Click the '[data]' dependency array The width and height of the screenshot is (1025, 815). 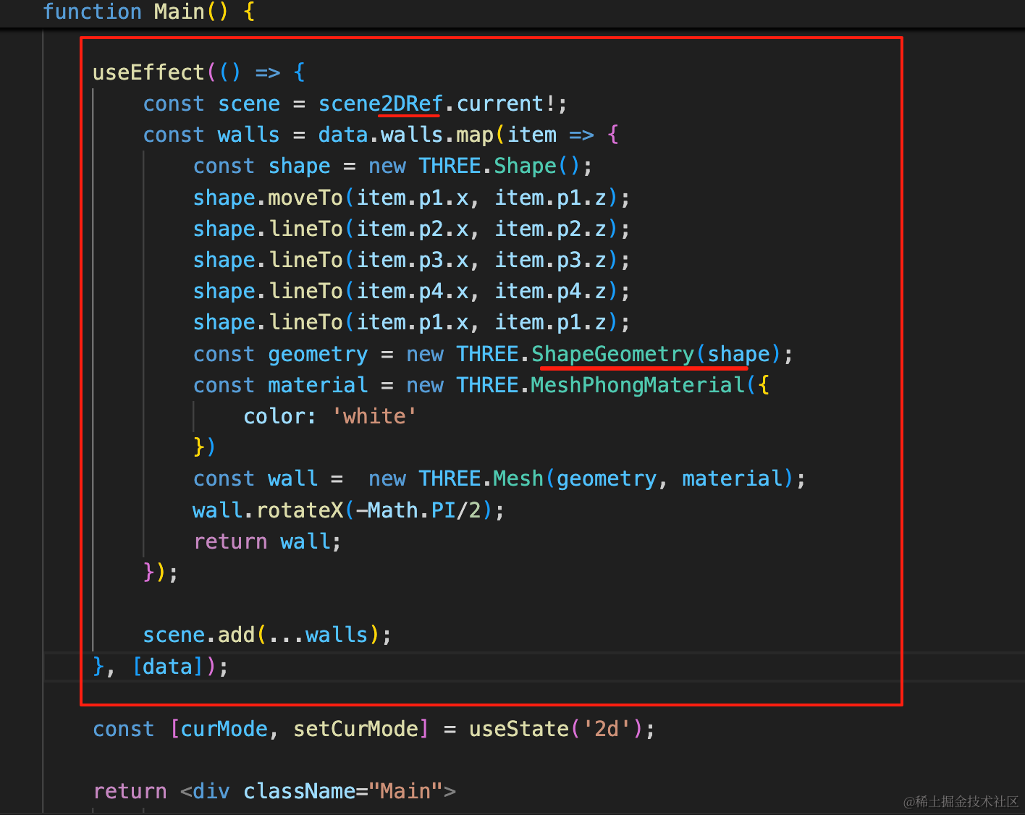168,667
